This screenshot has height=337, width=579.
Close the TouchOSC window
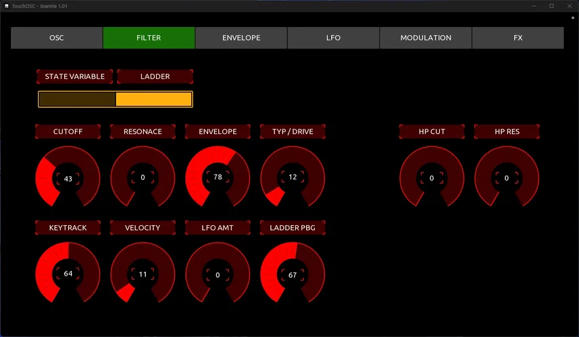pyautogui.click(x=570, y=6)
